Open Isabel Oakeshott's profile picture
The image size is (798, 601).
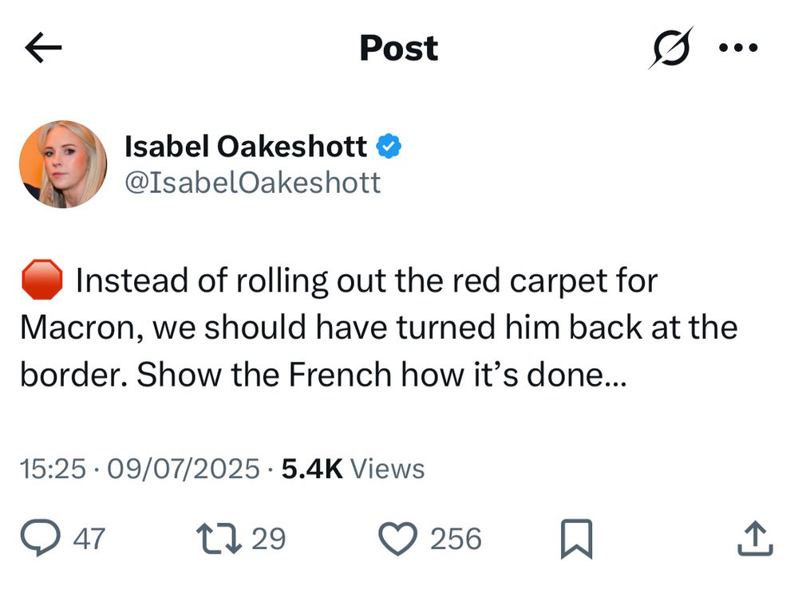[63, 164]
